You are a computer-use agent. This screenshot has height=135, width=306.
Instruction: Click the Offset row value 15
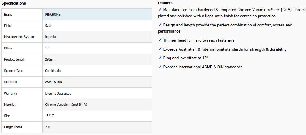pyautogui.click(x=47, y=48)
